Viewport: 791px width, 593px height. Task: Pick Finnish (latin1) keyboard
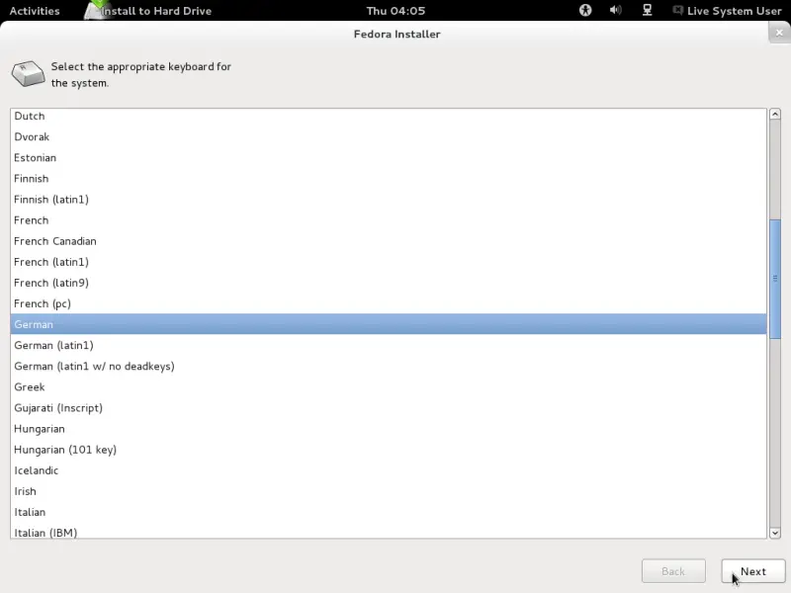389,200
